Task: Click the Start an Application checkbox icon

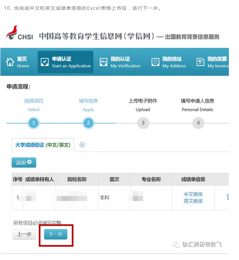Action: coord(45,62)
